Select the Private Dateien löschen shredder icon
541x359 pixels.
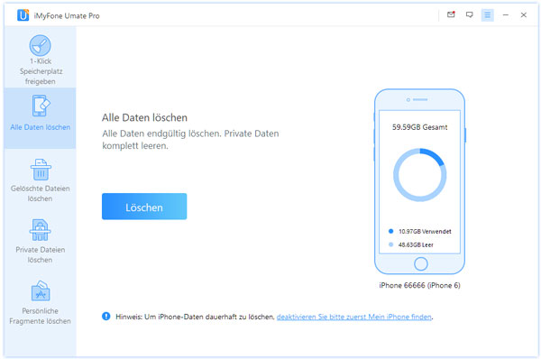[x=40, y=230]
